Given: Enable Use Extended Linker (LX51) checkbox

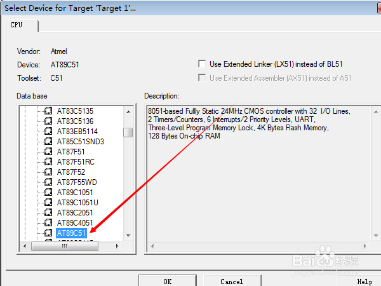Looking at the screenshot, I should (x=202, y=64).
